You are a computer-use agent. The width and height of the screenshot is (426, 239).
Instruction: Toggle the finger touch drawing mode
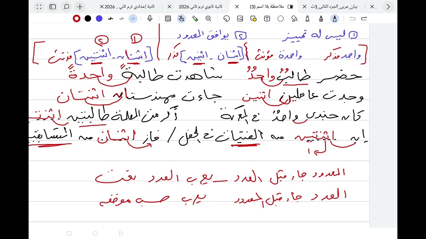pyautogui.click(x=181, y=19)
